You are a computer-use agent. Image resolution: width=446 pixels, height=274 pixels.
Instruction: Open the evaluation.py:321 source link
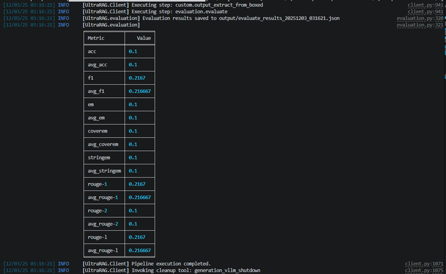click(x=420, y=25)
